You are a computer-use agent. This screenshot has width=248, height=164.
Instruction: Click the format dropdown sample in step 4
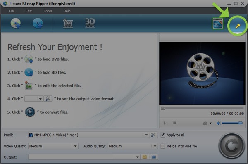(x=34, y=99)
